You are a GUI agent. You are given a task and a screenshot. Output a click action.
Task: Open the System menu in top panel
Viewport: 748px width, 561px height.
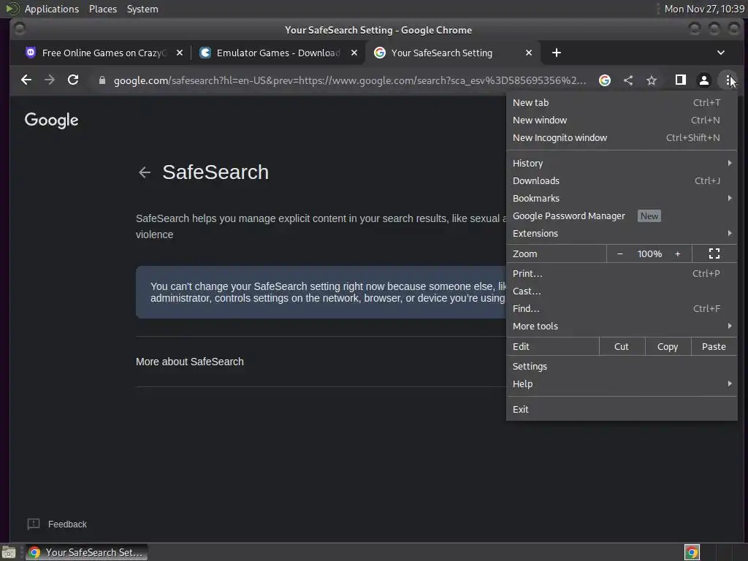click(x=142, y=9)
